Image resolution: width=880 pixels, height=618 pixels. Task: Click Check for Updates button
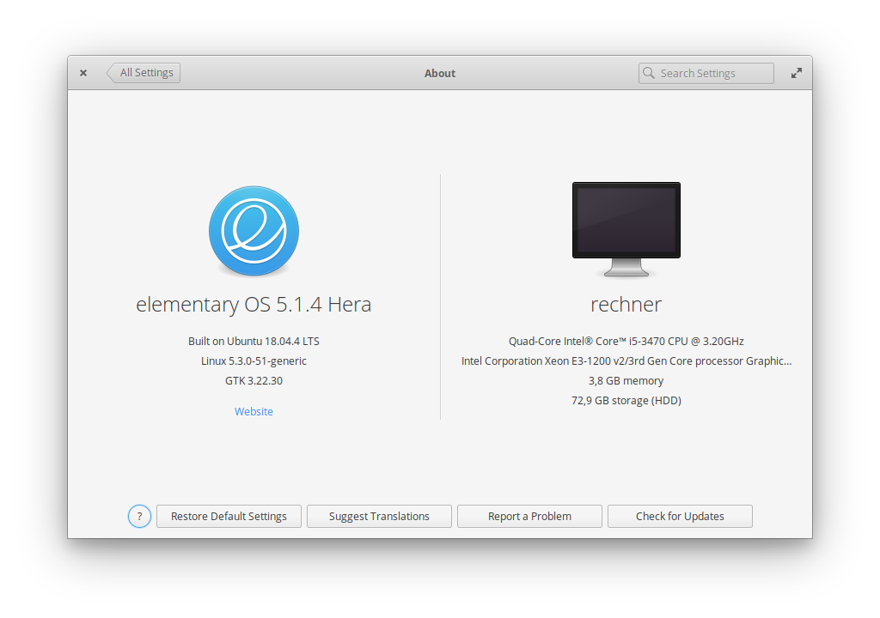pos(681,517)
